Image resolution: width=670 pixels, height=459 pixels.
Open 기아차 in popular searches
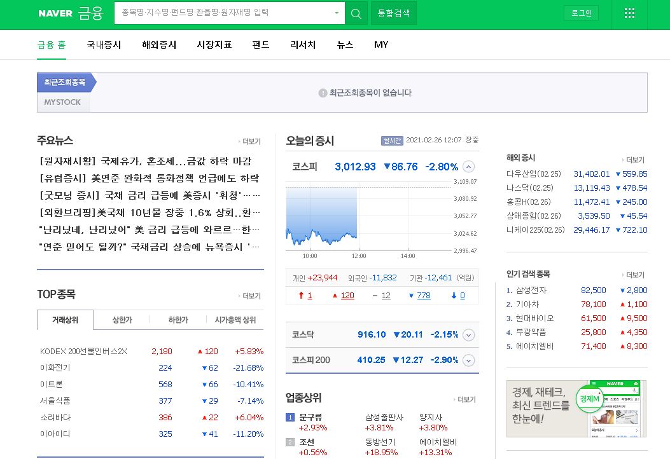pos(527,305)
